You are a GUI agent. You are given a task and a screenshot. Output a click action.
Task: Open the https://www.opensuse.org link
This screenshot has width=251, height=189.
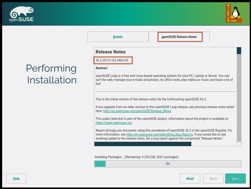[114, 123]
